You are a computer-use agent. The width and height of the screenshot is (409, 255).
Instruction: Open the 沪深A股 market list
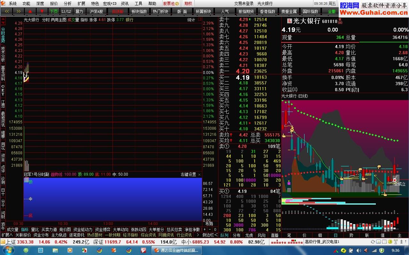pos(96,11)
